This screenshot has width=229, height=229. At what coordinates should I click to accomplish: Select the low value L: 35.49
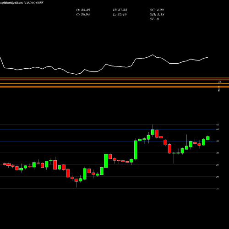(x=120, y=15)
